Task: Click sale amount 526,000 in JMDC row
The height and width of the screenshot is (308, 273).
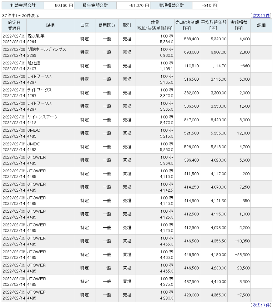Action: pyautogui.click(x=191, y=147)
